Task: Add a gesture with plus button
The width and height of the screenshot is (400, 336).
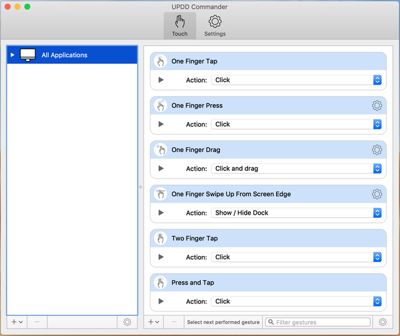Action: [154, 322]
